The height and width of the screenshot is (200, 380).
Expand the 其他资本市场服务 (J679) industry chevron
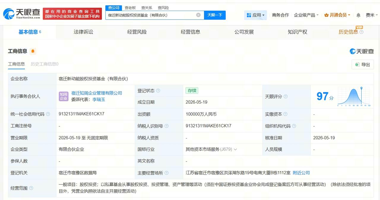pos(235,149)
